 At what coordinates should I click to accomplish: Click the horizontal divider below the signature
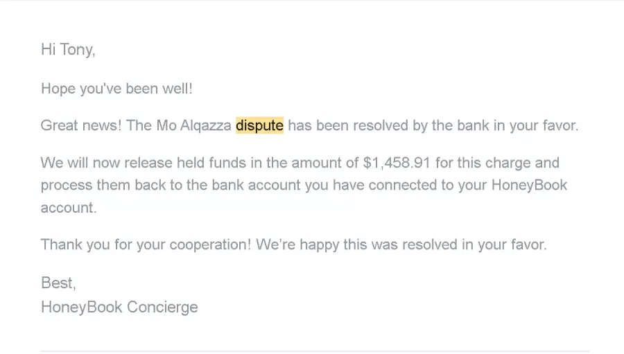tap(314, 351)
